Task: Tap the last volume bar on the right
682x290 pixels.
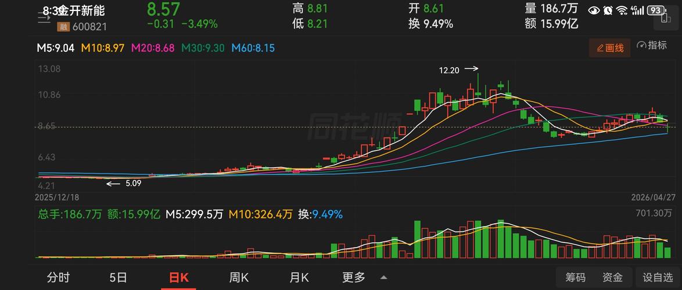Action: coord(667,253)
